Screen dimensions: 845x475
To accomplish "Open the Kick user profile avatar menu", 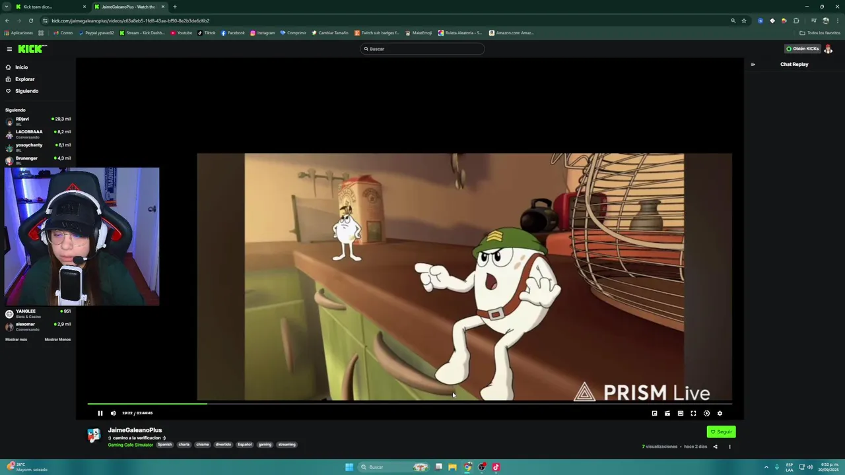I will pos(828,49).
